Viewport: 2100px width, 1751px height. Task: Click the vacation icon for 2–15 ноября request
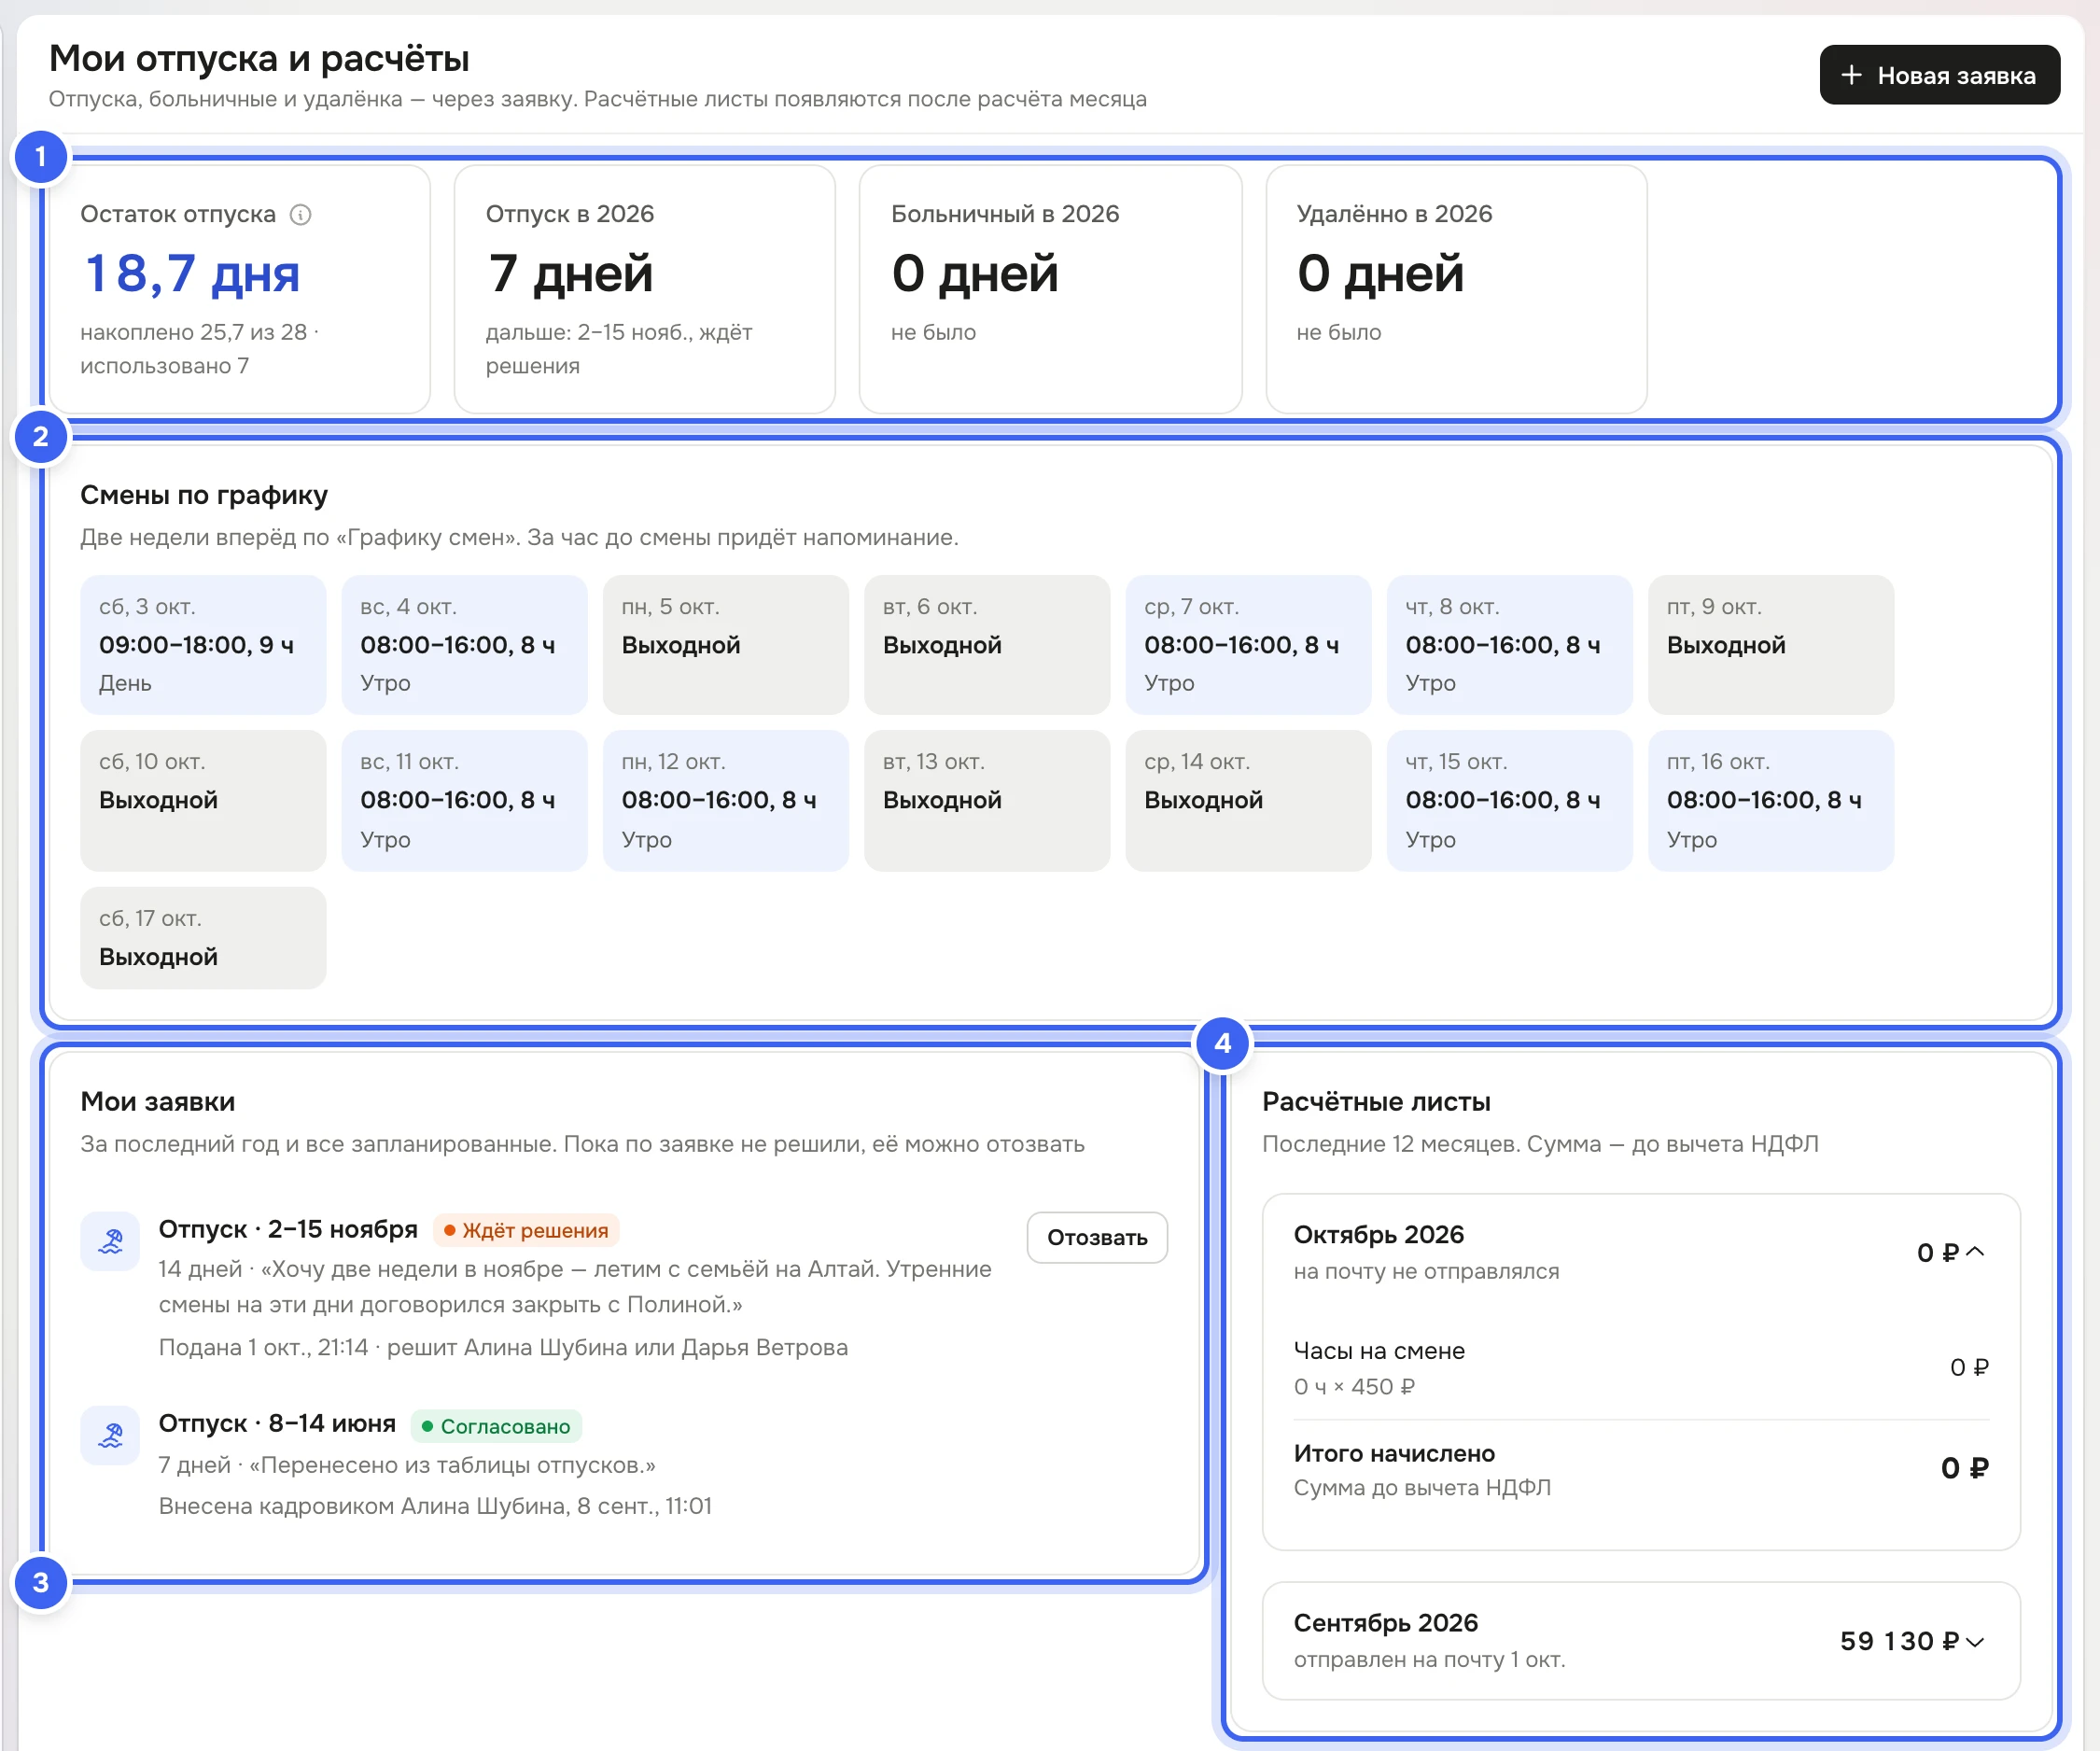click(x=110, y=1241)
